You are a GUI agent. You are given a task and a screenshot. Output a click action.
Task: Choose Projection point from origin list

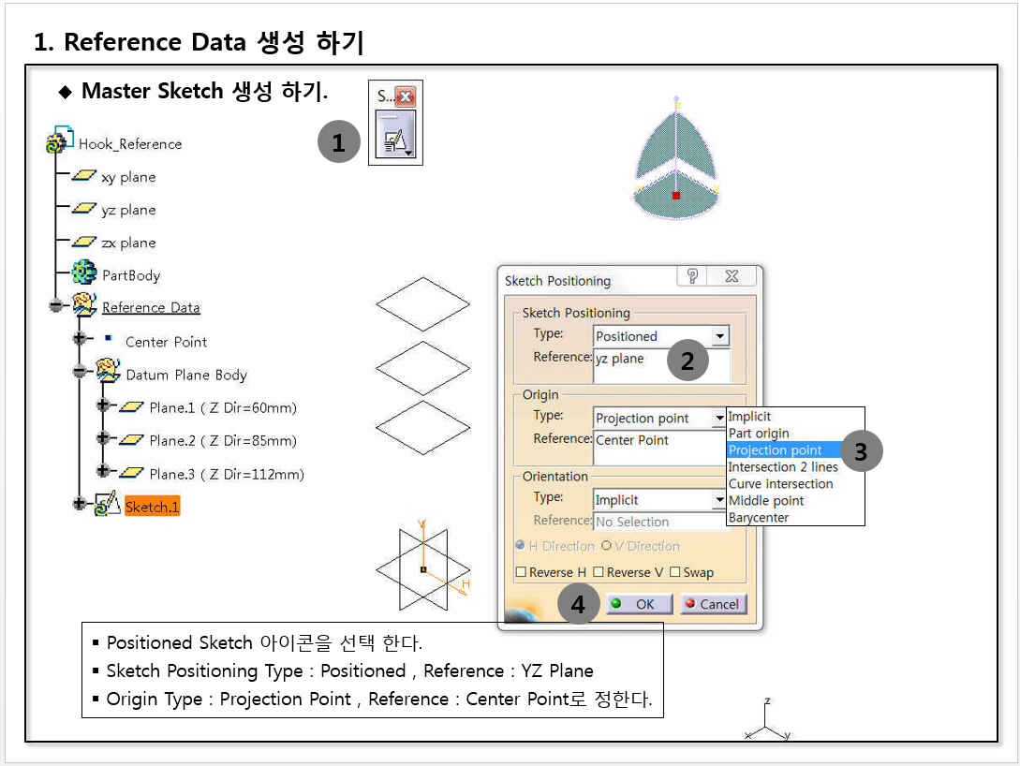click(775, 450)
